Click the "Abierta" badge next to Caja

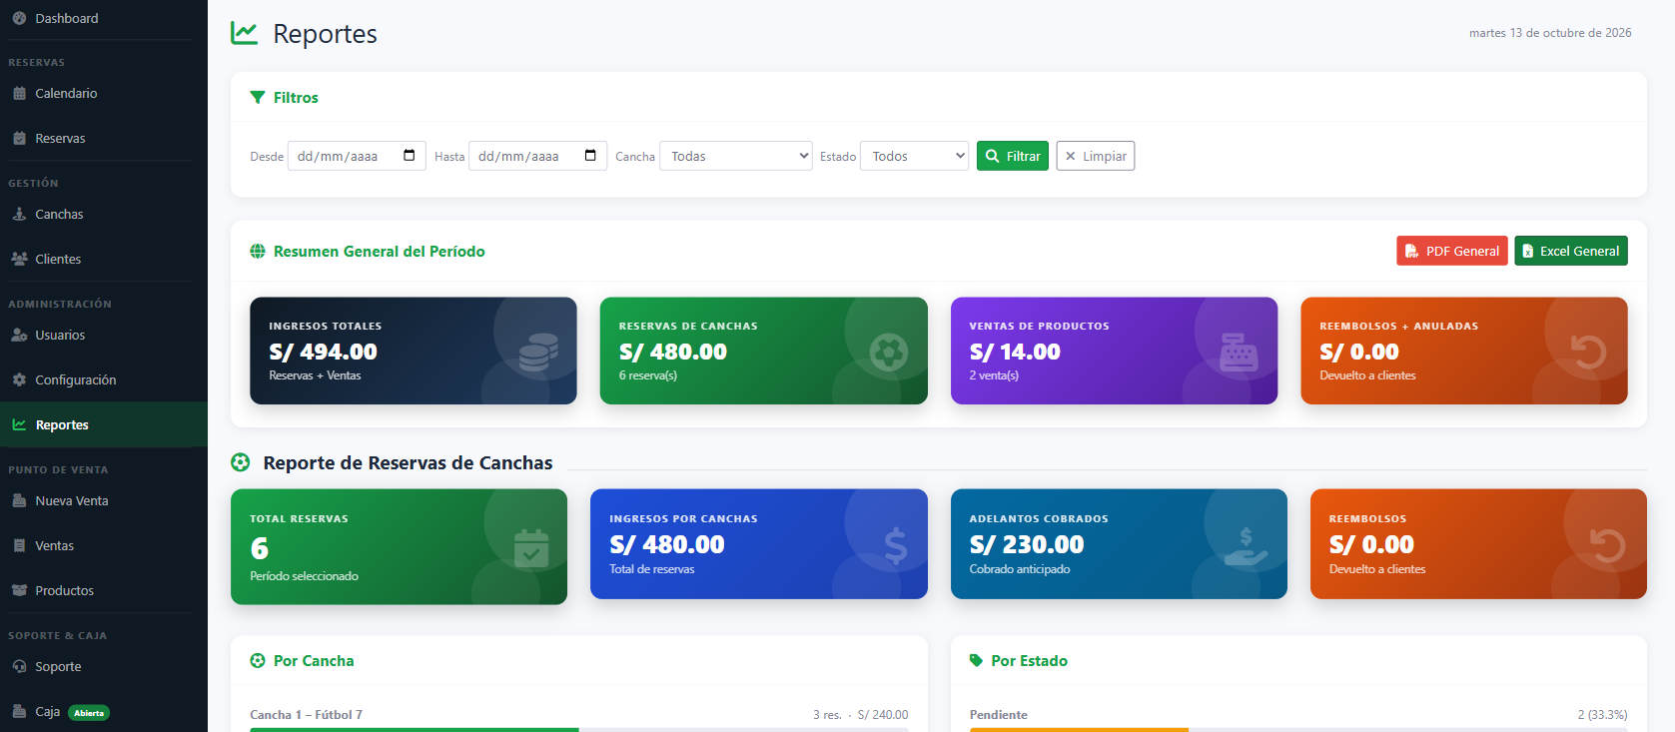pos(89,713)
